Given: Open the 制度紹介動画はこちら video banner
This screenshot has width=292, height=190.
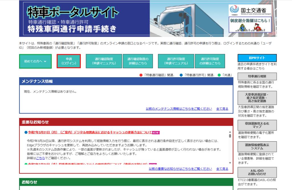Looking at the screenshot, I should click(x=250, y=24).
